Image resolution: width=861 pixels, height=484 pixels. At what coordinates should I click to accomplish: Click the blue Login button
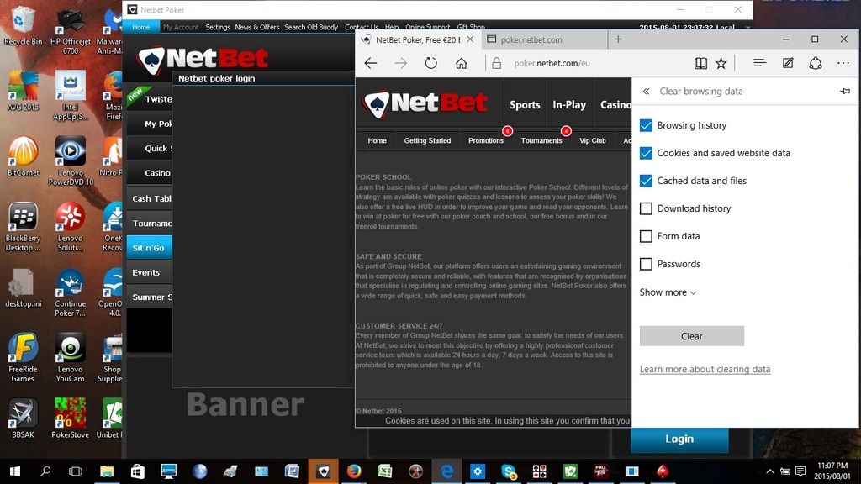[x=679, y=439]
